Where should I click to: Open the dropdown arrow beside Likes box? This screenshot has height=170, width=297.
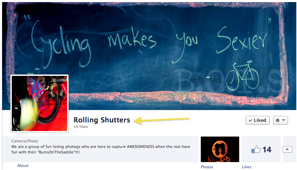tap(287, 149)
